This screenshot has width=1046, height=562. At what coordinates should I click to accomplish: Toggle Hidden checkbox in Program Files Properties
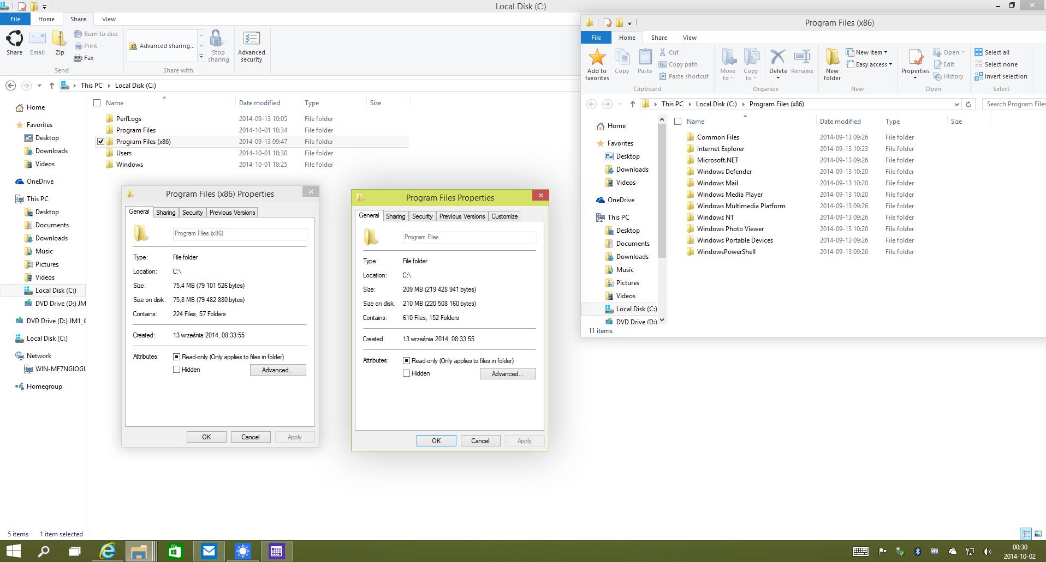406,373
